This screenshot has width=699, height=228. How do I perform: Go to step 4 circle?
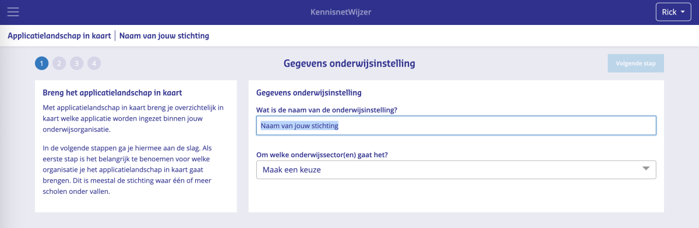tap(94, 63)
